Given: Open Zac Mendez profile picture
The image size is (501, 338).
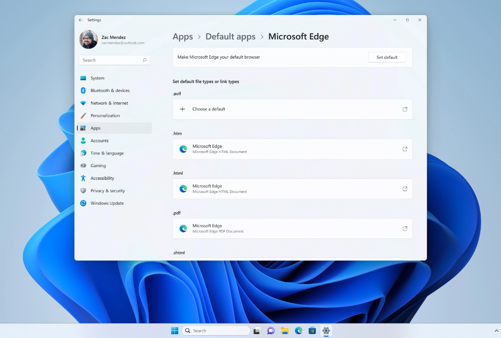Looking at the screenshot, I should pos(89,39).
